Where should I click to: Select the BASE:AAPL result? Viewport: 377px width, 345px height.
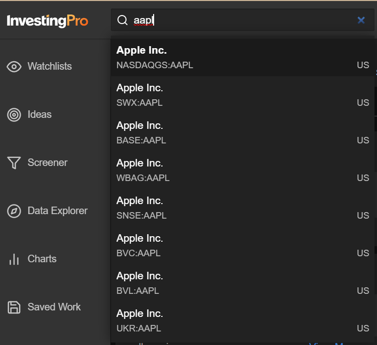point(242,133)
